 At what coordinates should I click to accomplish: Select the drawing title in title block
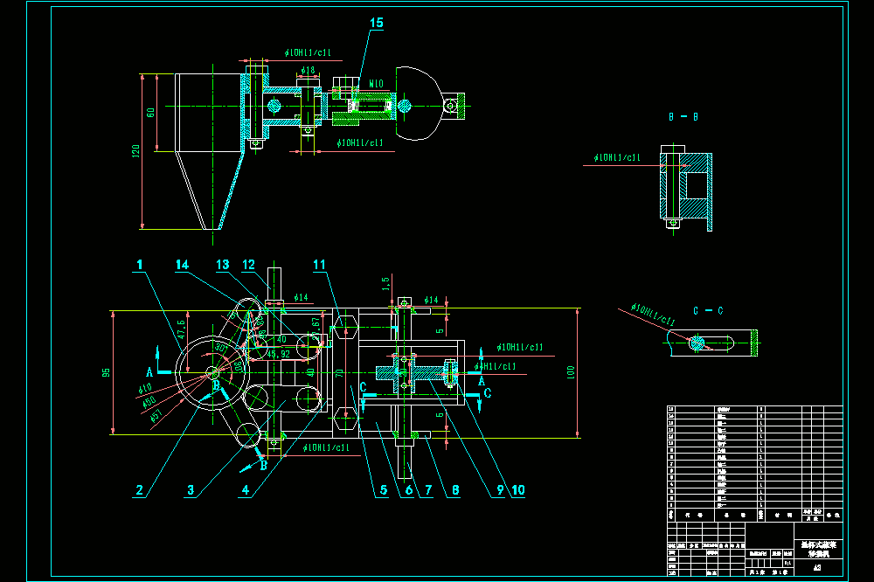click(x=818, y=549)
